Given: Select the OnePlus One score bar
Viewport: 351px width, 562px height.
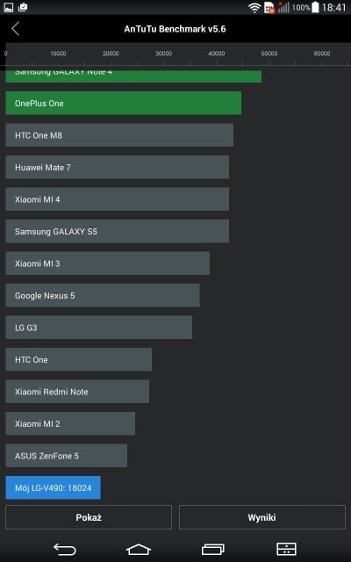Looking at the screenshot, I should click(x=124, y=104).
